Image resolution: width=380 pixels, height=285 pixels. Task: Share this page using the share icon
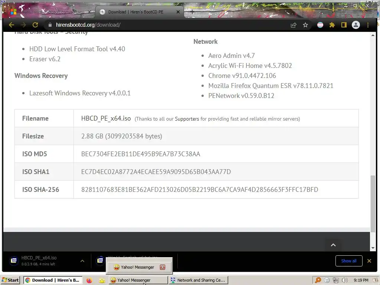click(294, 25)
